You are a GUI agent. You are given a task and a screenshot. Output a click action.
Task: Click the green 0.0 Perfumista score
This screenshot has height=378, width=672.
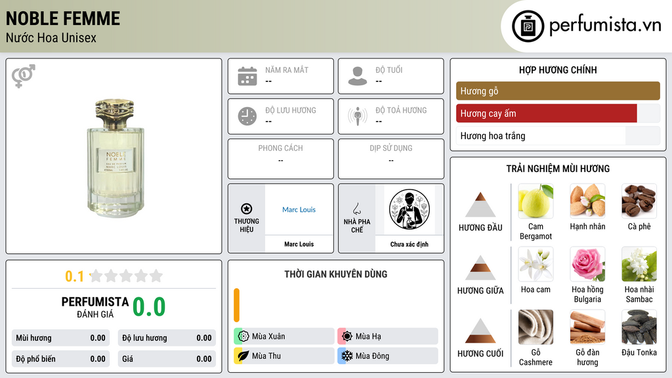[x=149, y=307]
